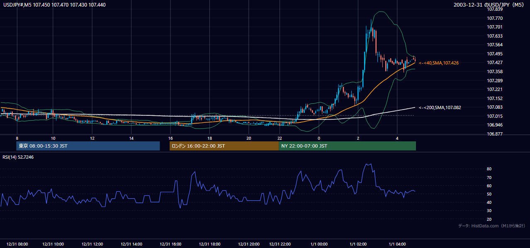Click price axis label 107.289
Viewport: 530px width, 248px height.
pos(494,81)
